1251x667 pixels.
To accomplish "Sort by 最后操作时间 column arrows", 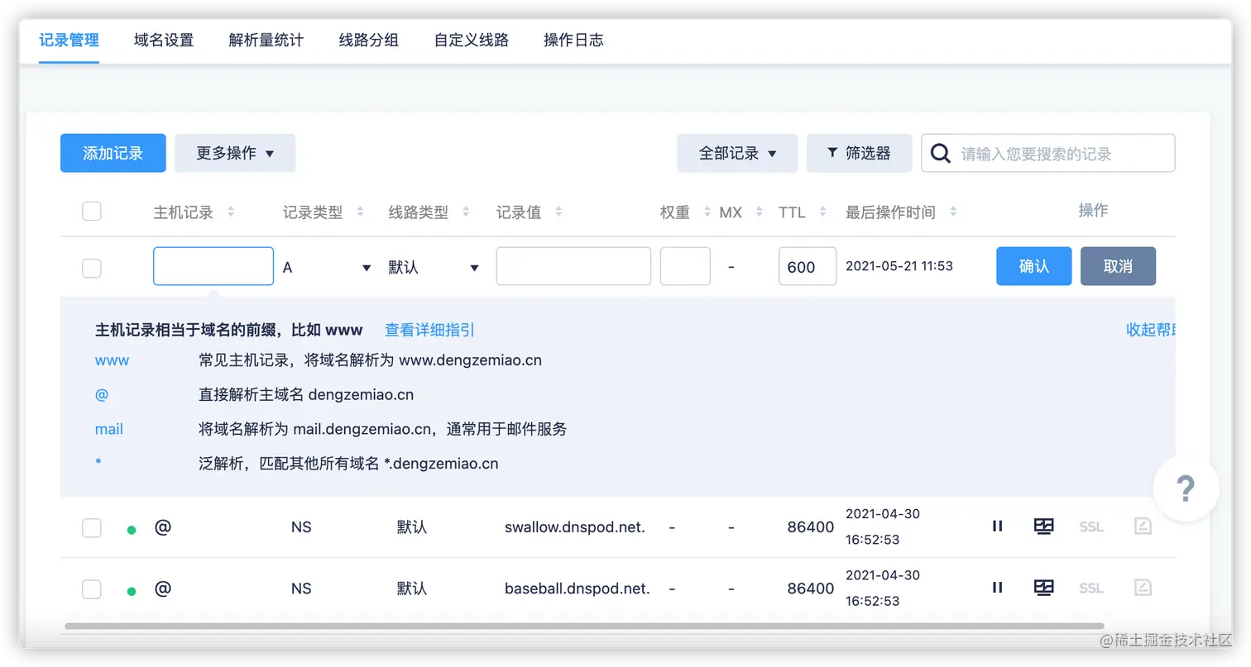I will tap(953, 212).
